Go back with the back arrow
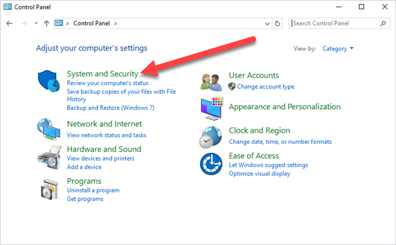Viewport: 396px width, 245px height. [x=9, y=23]
